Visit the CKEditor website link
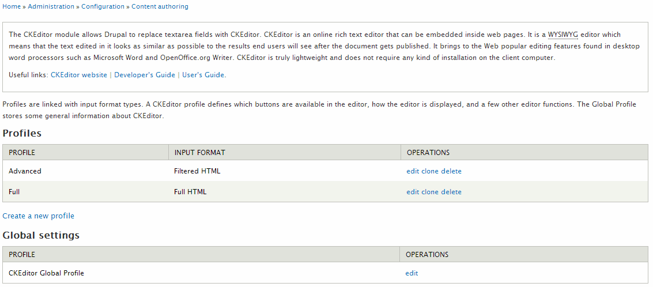The image size is (653, 287). [79, 75]
